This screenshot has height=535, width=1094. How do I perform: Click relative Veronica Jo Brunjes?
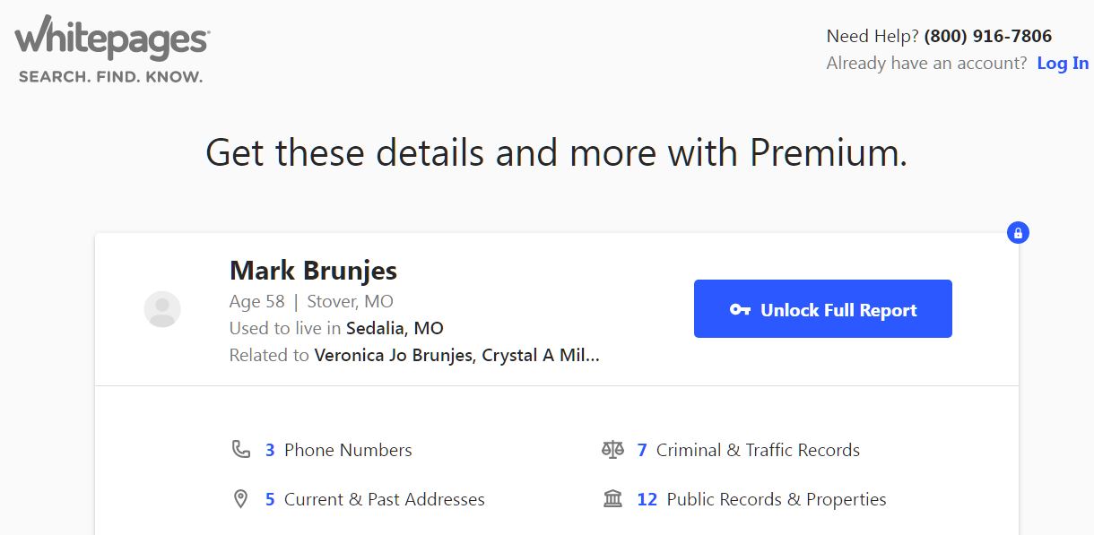394,355
